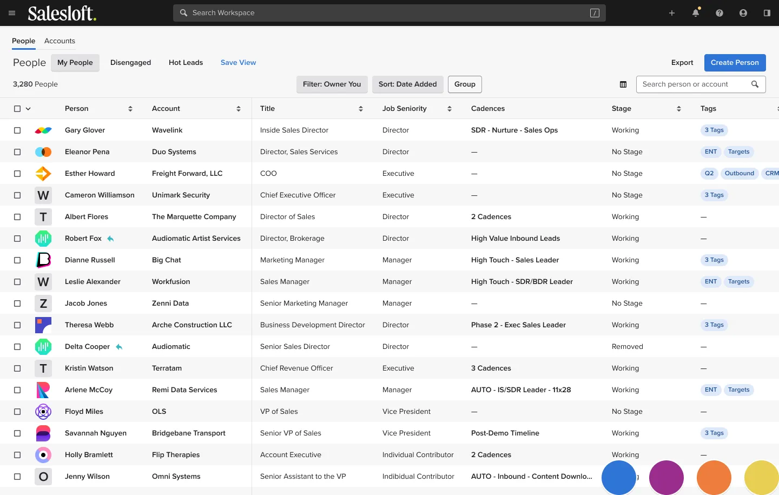Click the Create Person button
This screenshot has height=495, width=779.
[x=735, y=63]
